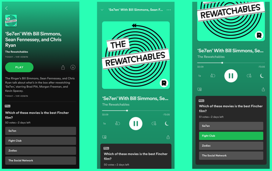Screen dimensions: 272x171
Task: Tap the poll question in middle player card
Action: [x=136, y=156]
